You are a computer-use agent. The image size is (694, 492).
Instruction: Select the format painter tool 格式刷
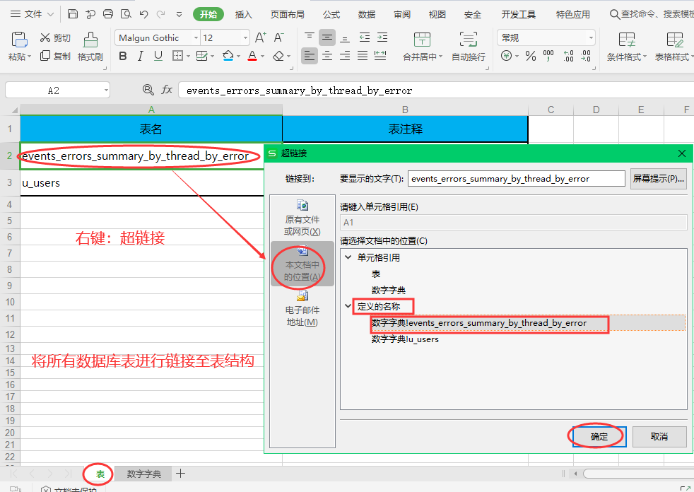tap(90, 48)
